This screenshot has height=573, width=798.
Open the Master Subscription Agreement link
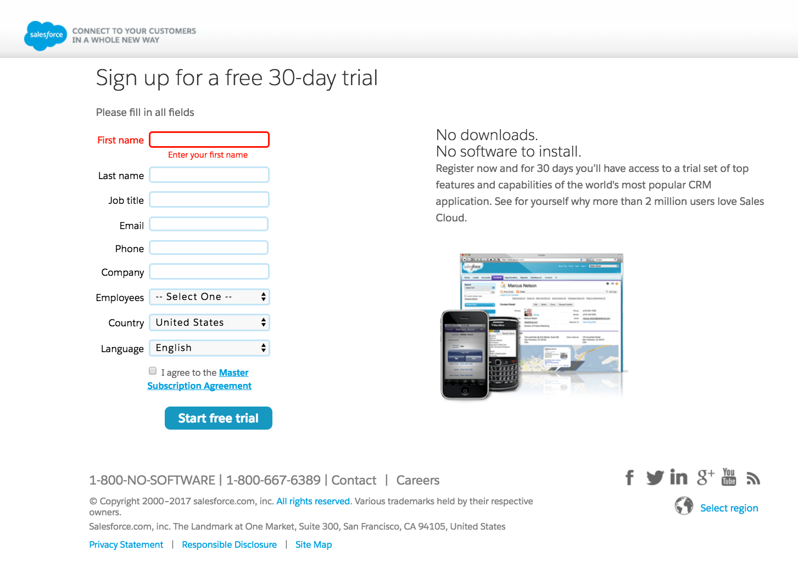(199, 379)
